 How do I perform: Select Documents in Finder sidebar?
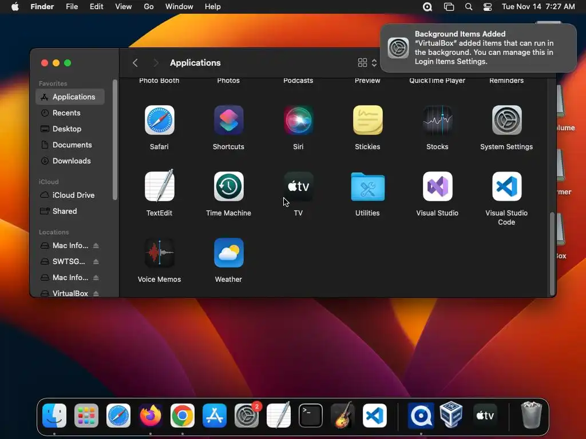[70, 145]
